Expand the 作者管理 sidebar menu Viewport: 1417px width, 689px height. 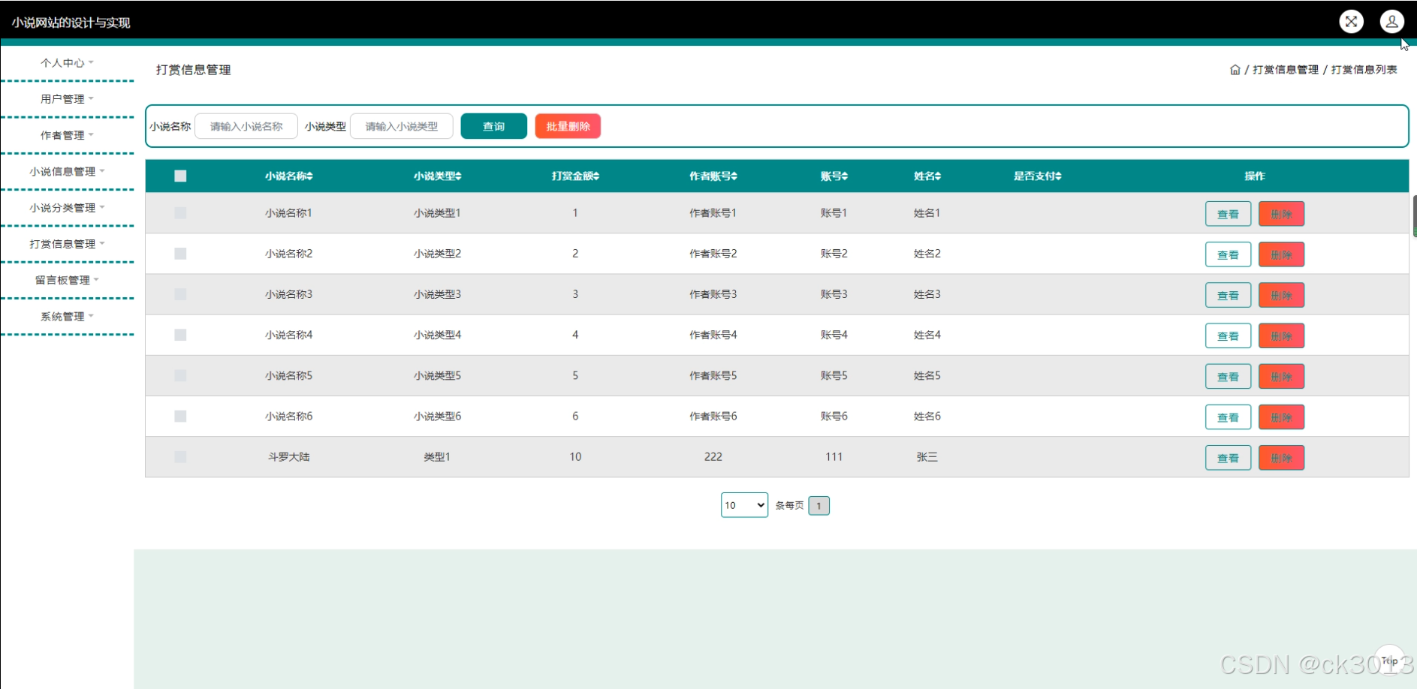(x=67, y=135)
